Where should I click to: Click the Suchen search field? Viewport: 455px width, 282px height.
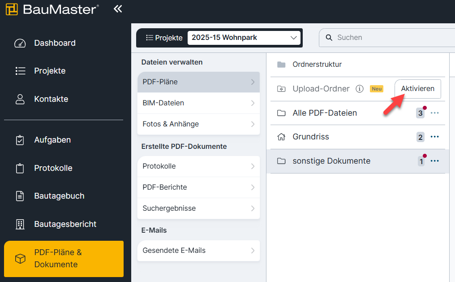tap(390, 38)
